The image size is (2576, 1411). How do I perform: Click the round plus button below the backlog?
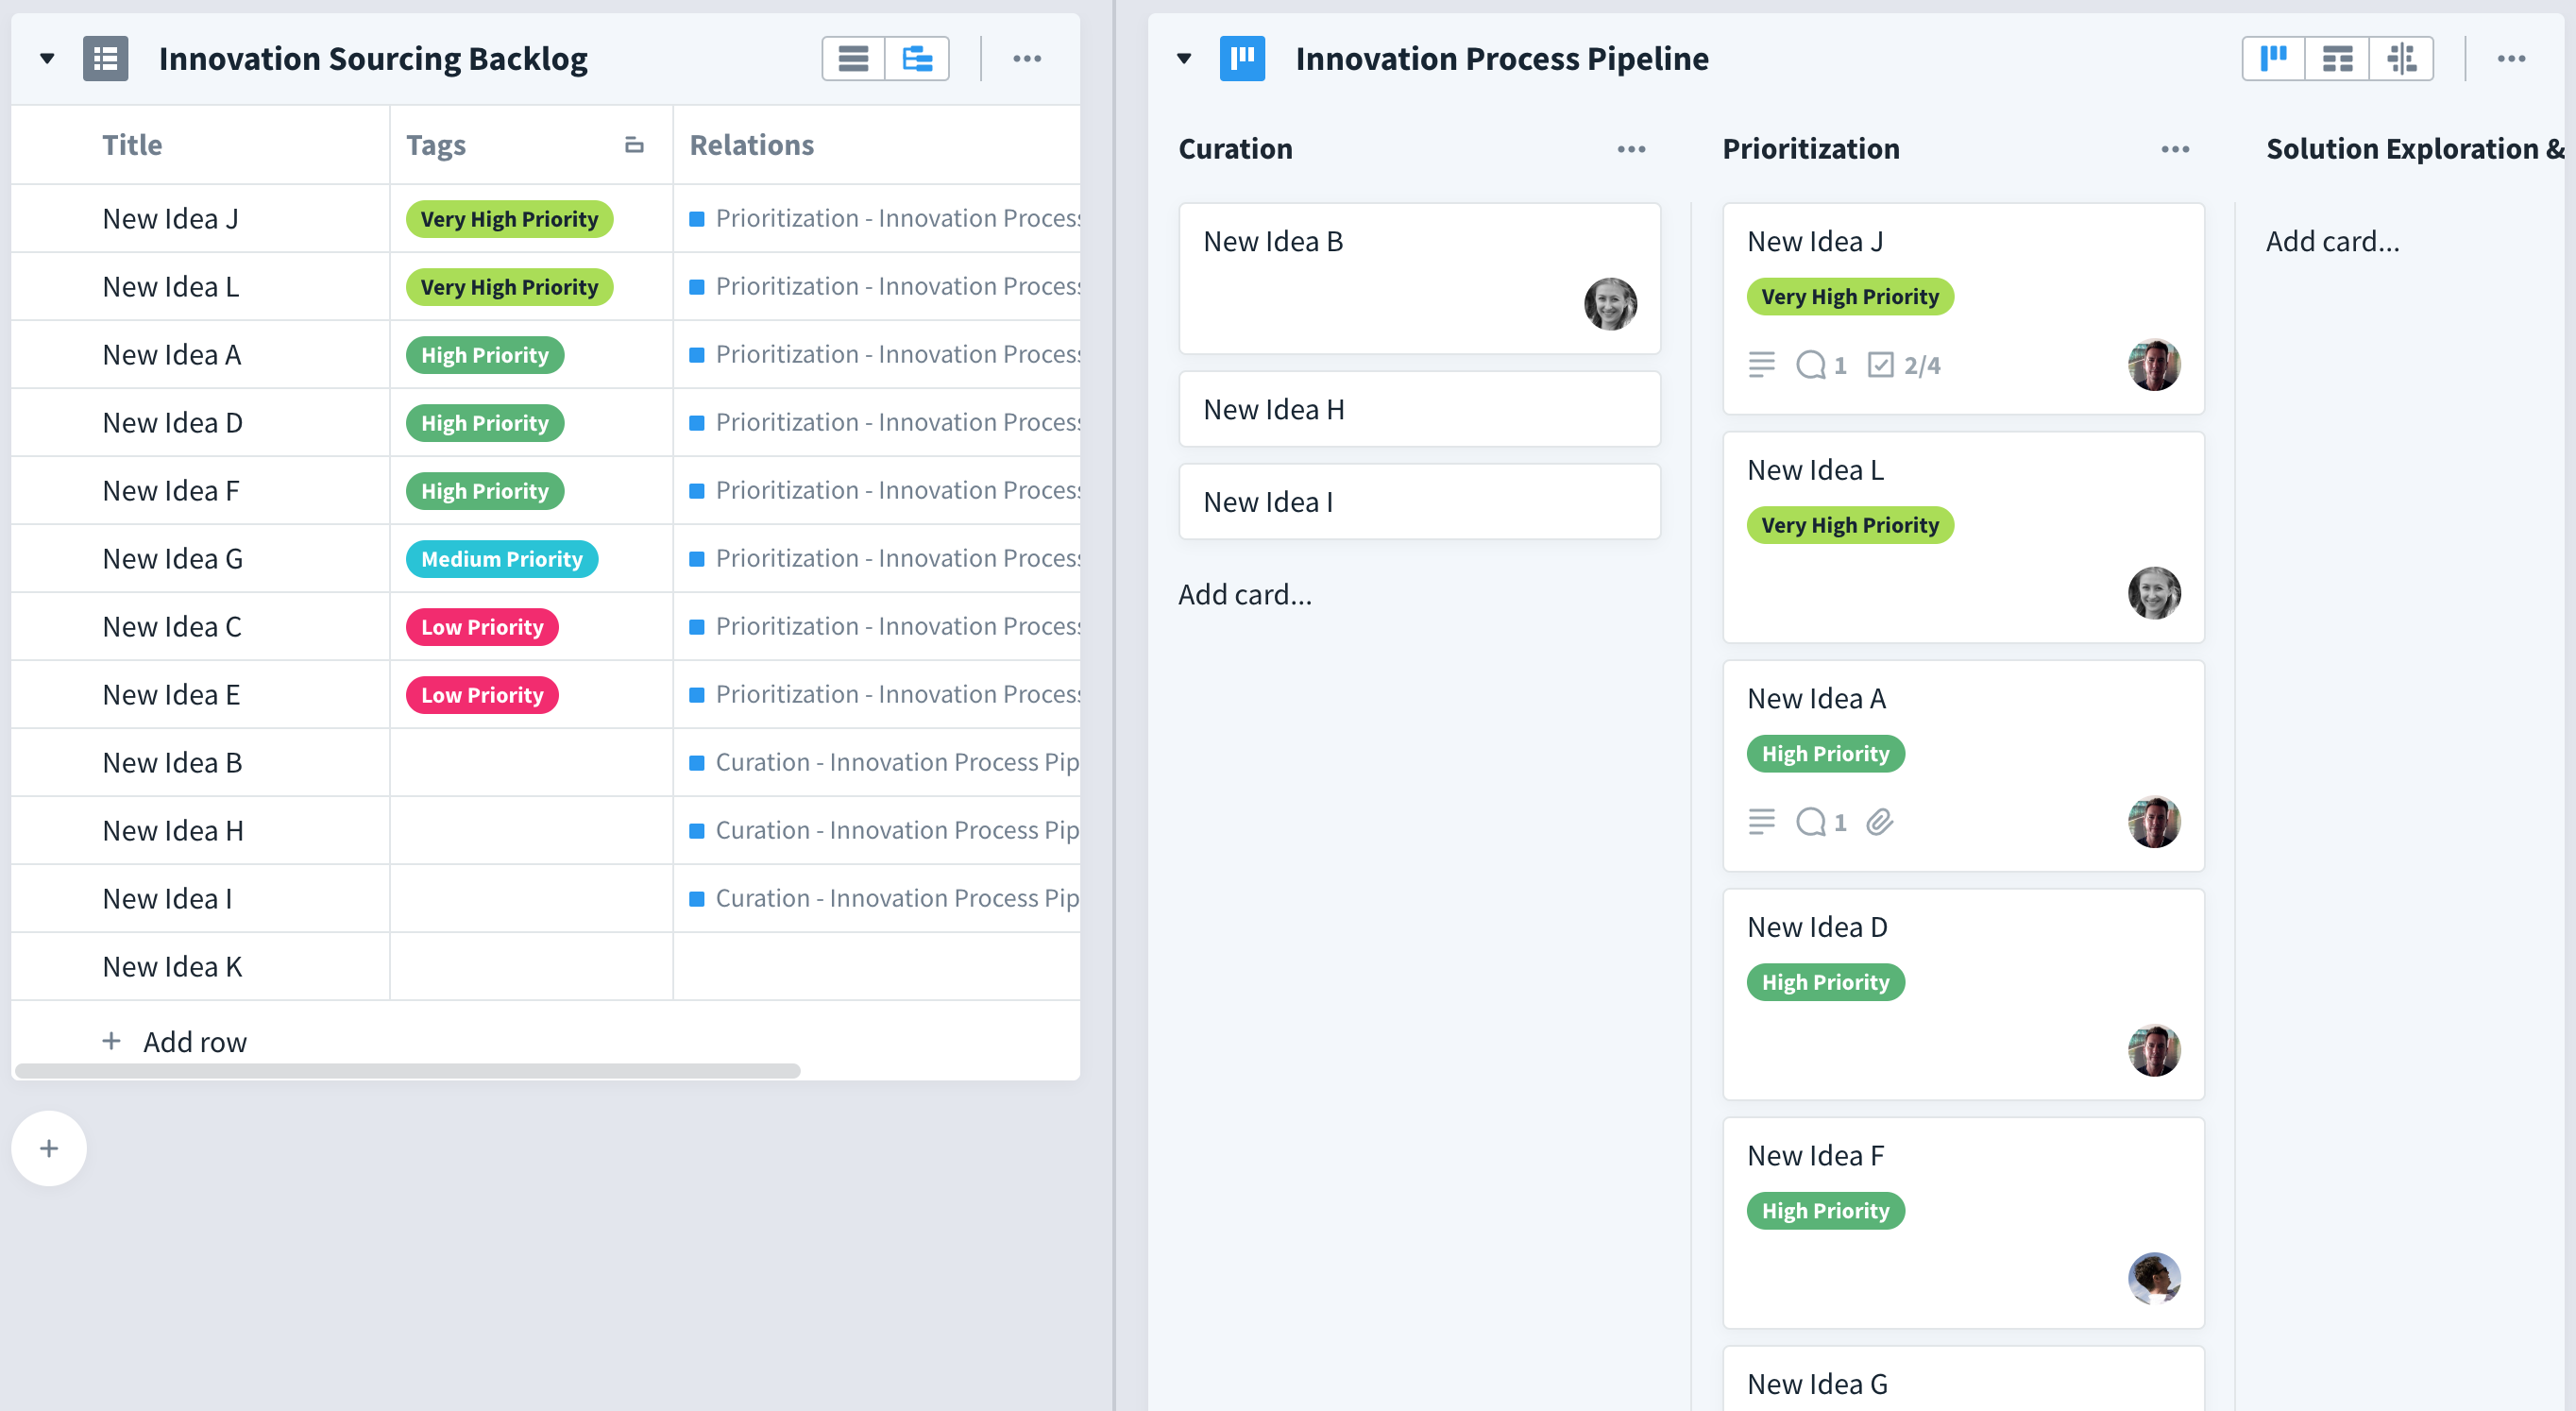tap(49, 1148)
